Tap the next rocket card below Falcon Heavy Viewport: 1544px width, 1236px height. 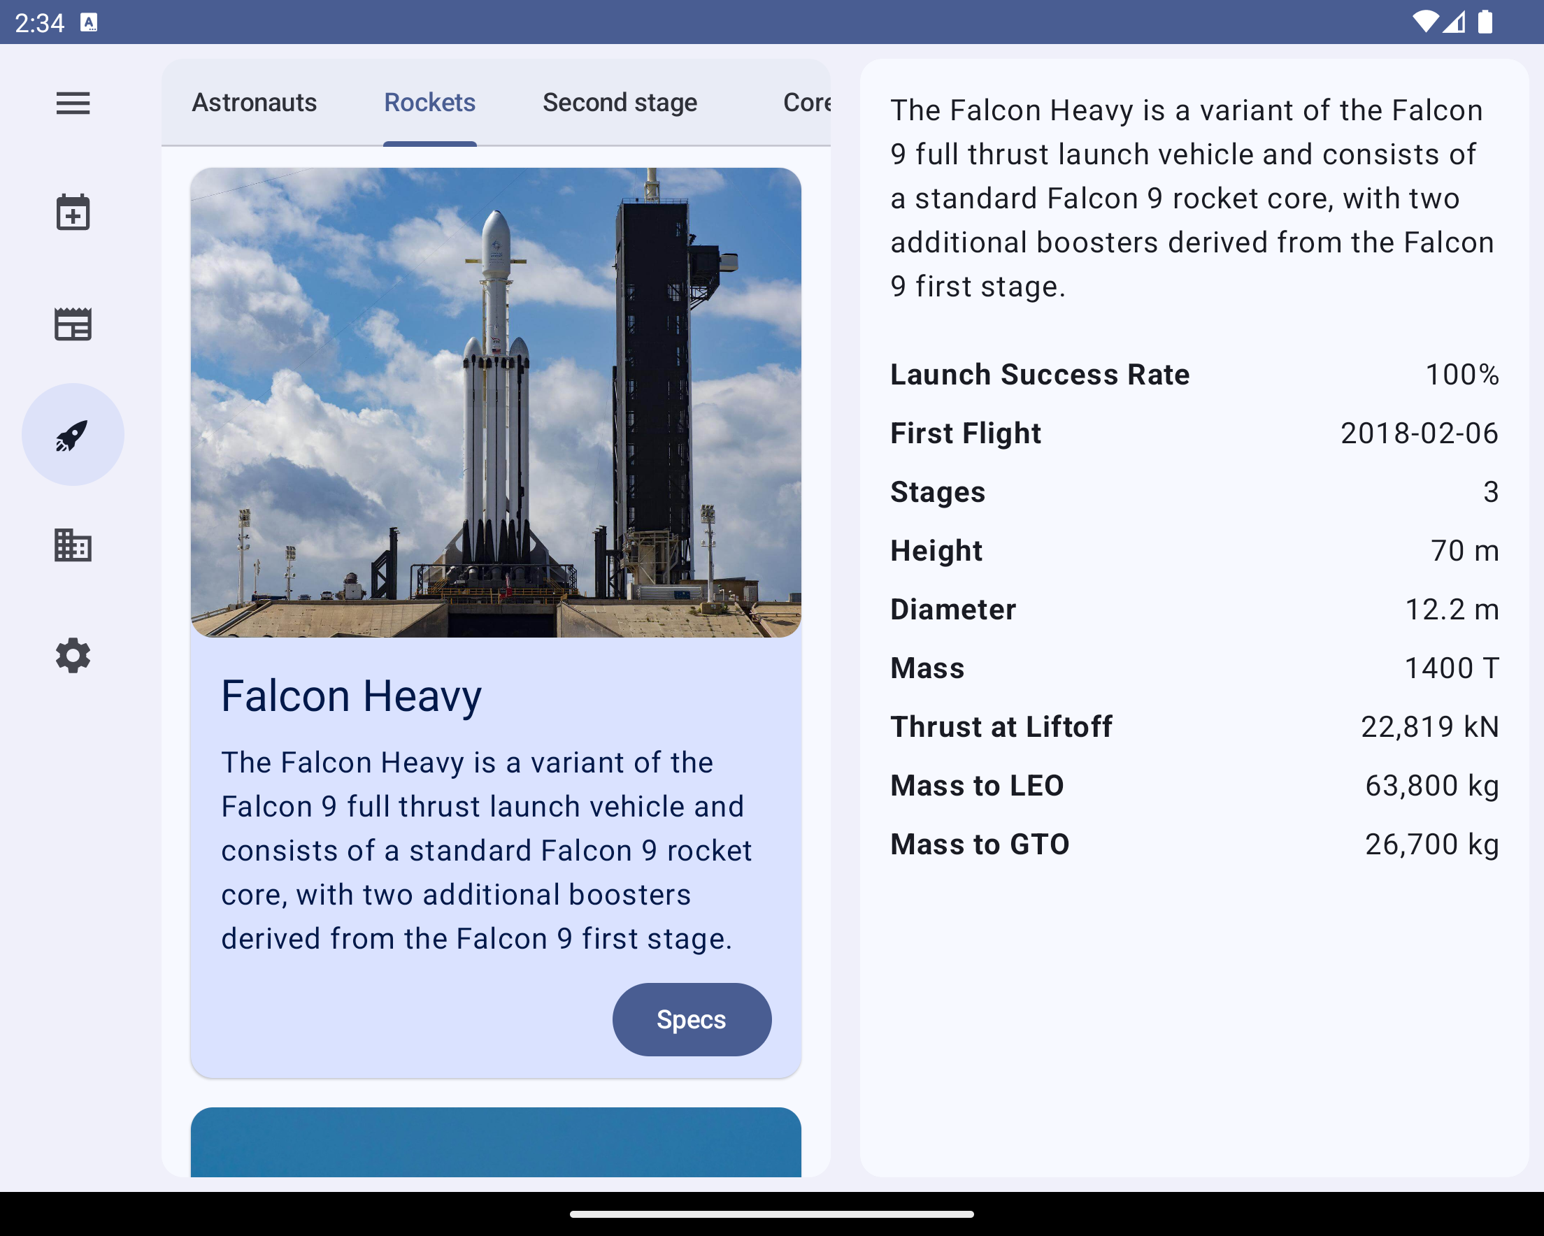coord(496,1142)
